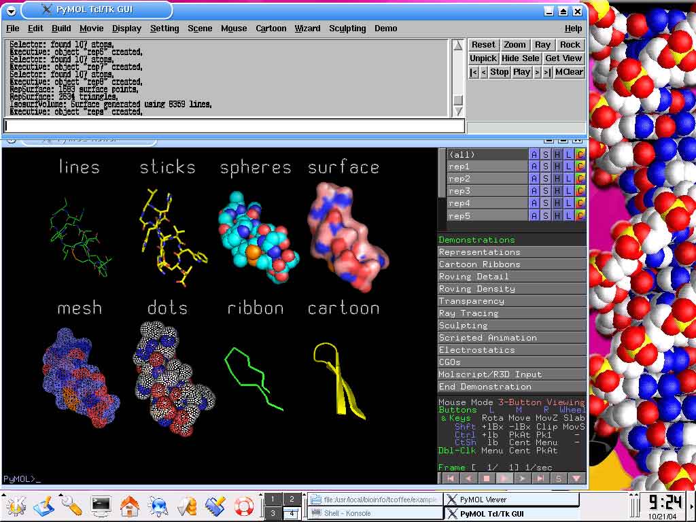696x522 pixels.
Task: Click the rainbow C color button for (all)
Action: pyautogui.click(x=580, y=154)
